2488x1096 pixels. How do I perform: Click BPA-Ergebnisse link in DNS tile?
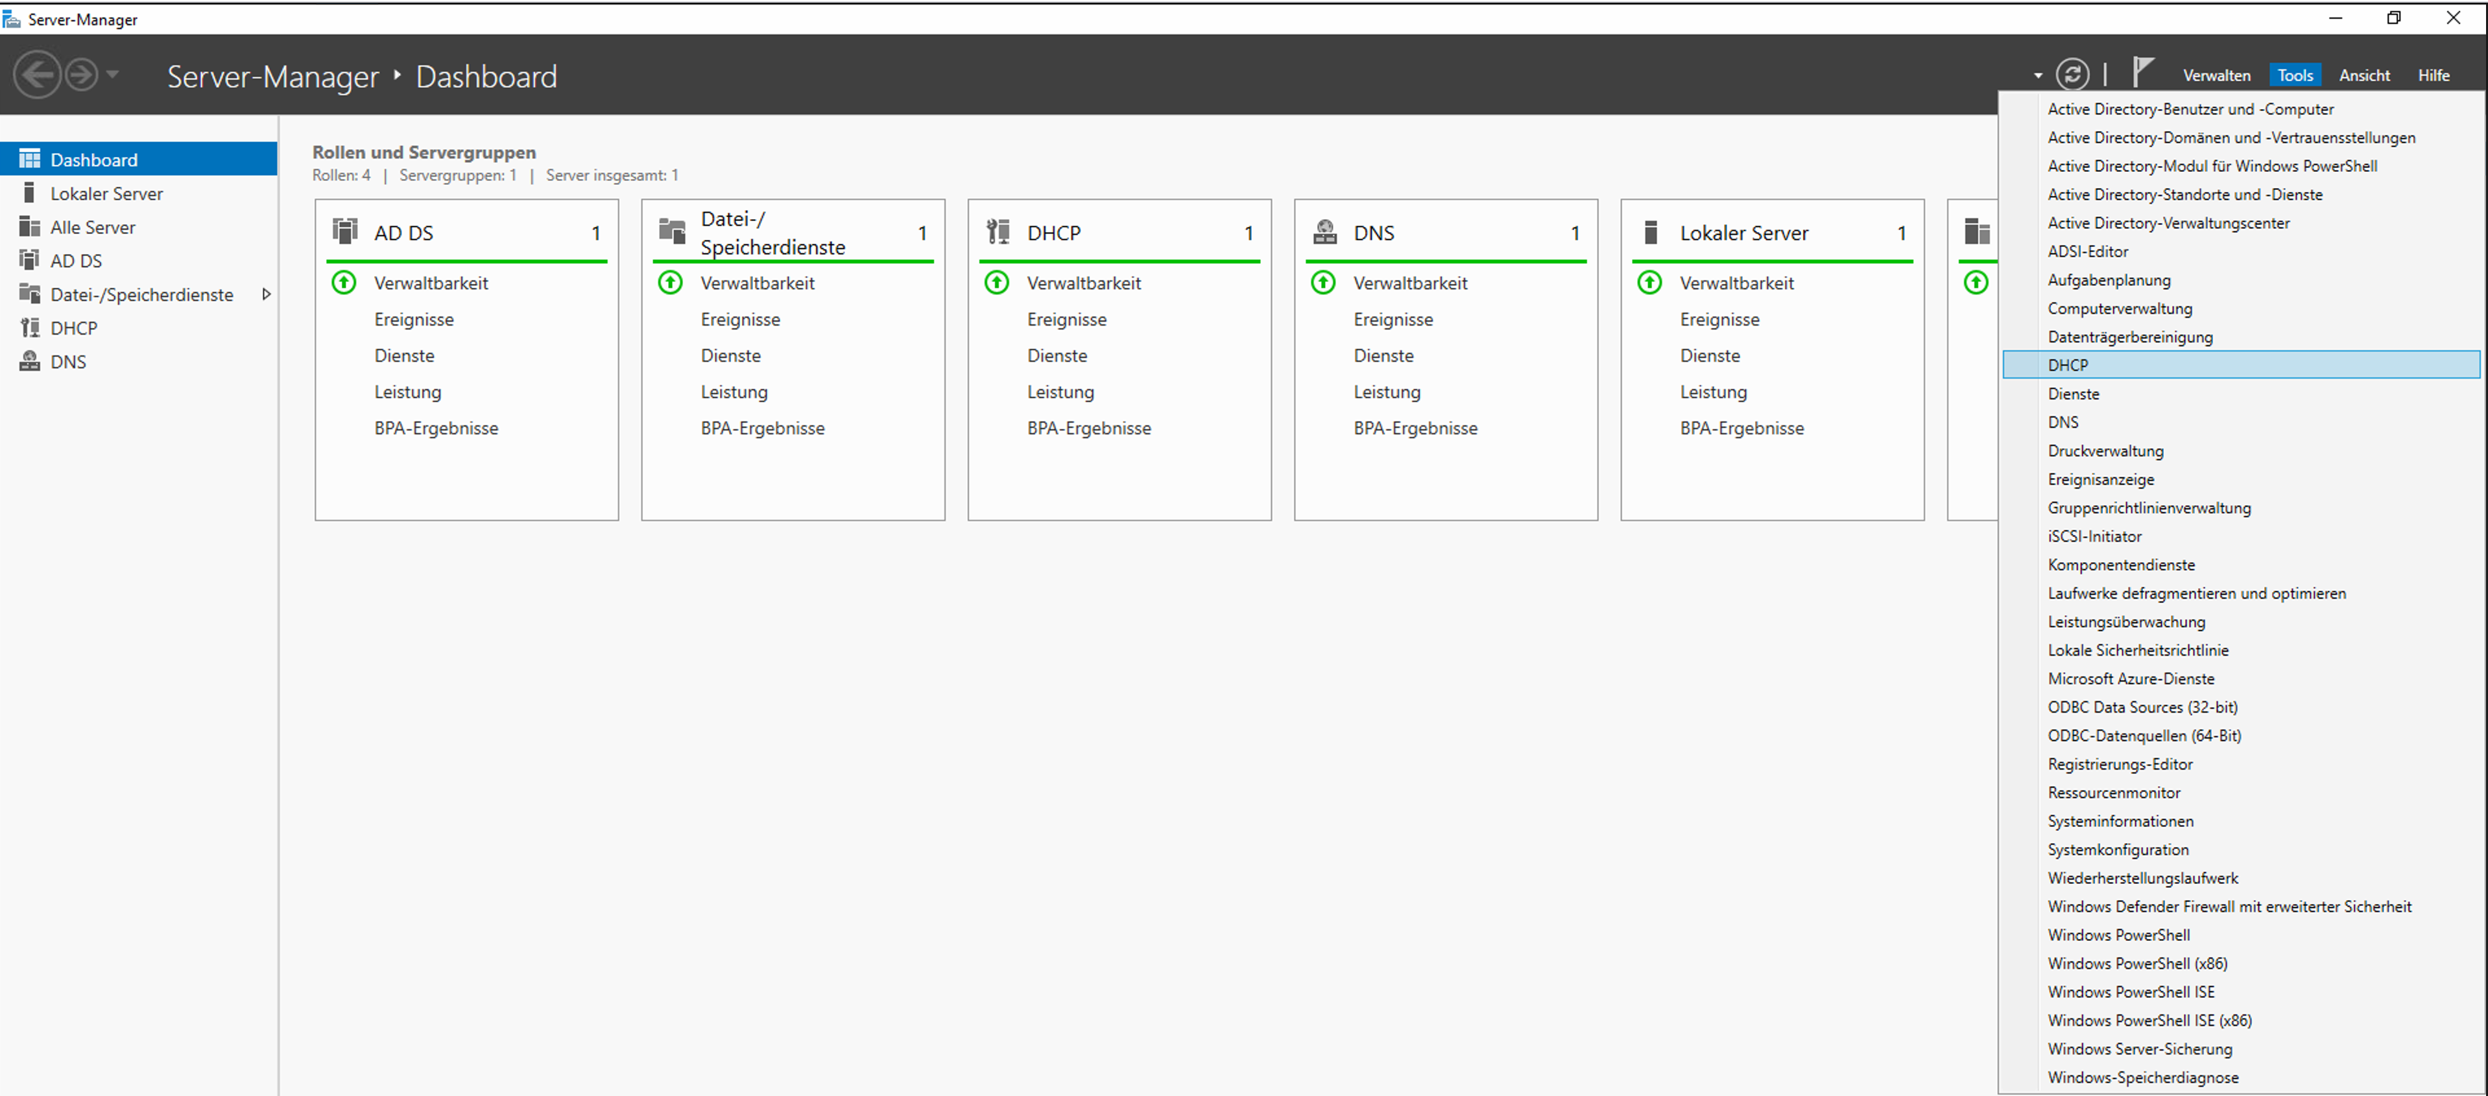1415,428
